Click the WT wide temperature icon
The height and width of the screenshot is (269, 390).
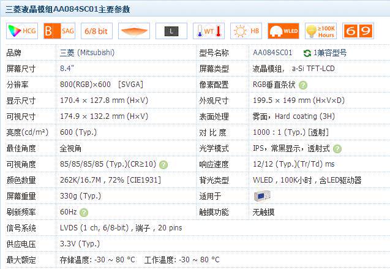click(x=209, y=31)
